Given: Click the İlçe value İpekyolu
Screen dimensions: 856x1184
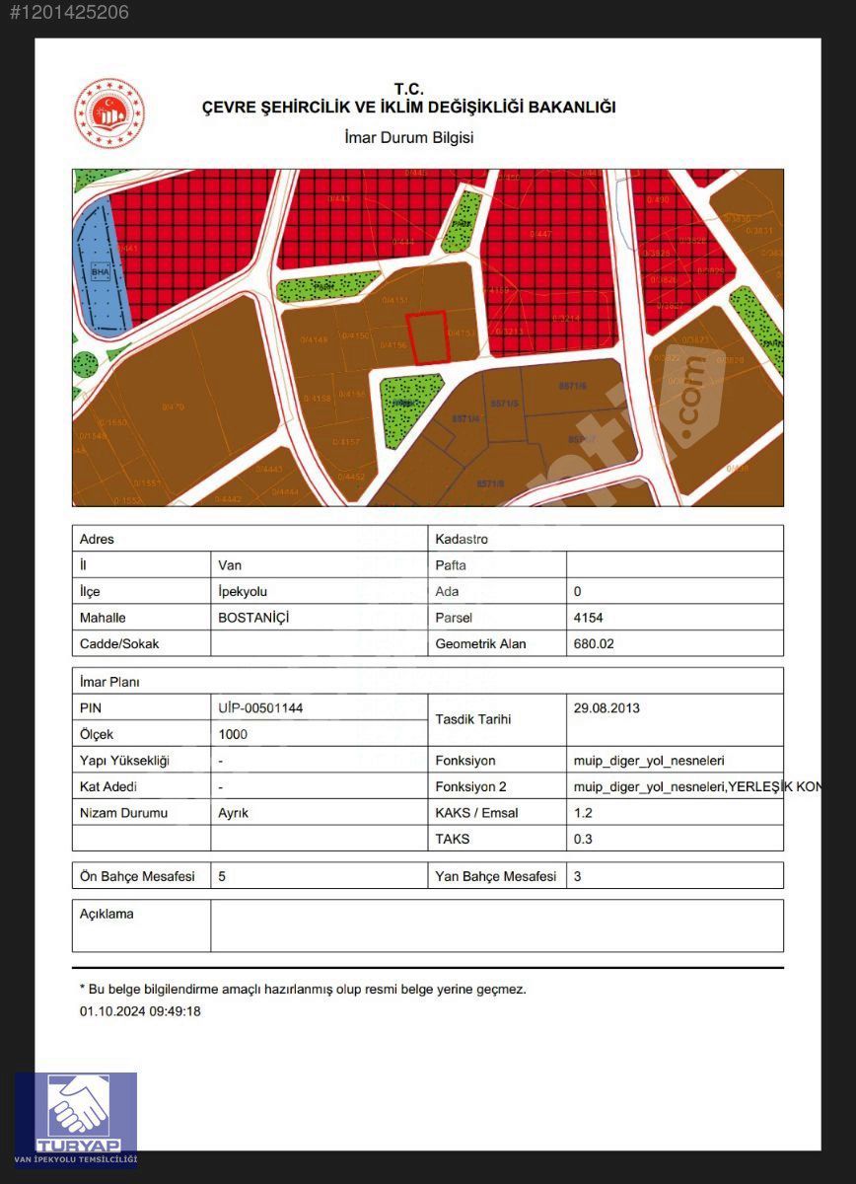Looking at the screenshot, I should point(243,591).
